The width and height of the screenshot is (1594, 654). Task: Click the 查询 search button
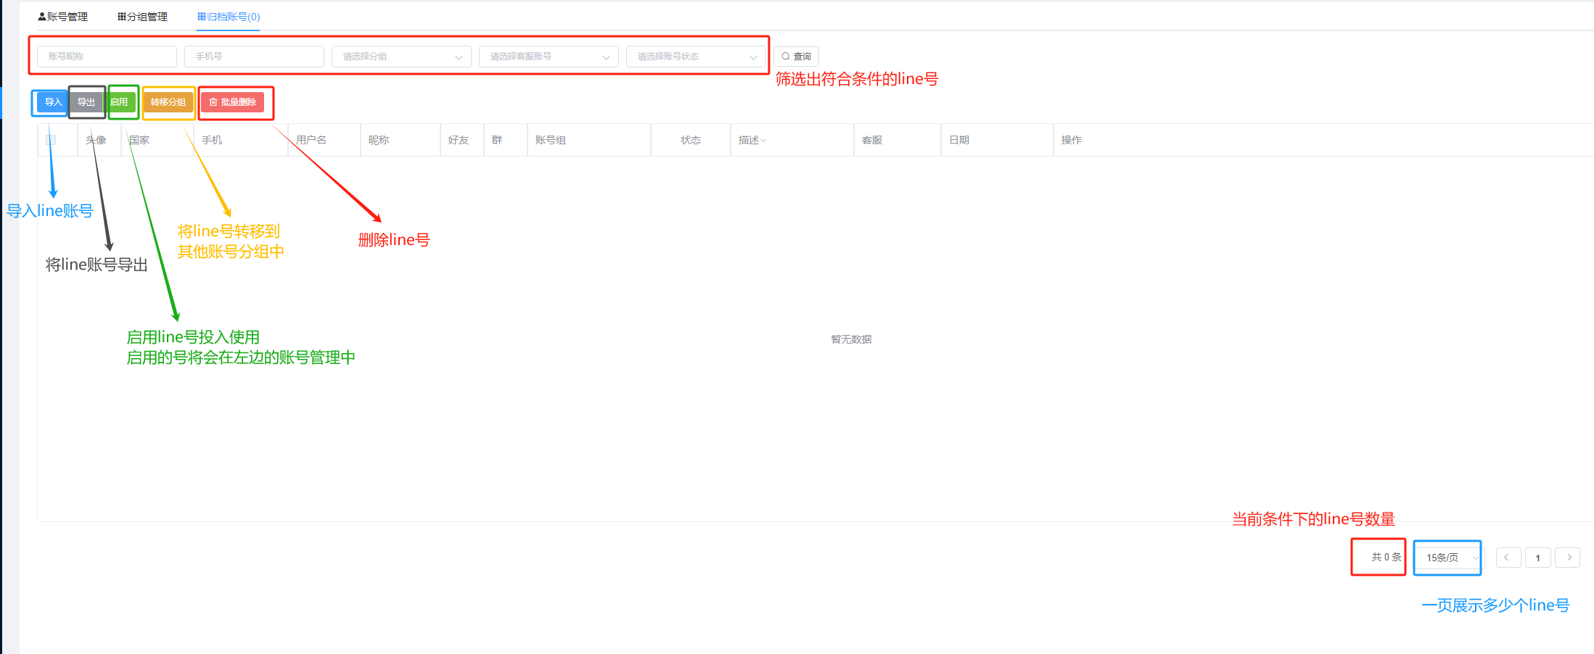tap(796, 57)
